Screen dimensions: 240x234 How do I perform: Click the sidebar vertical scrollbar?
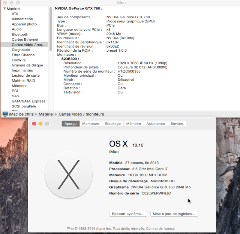click(51, 29)
